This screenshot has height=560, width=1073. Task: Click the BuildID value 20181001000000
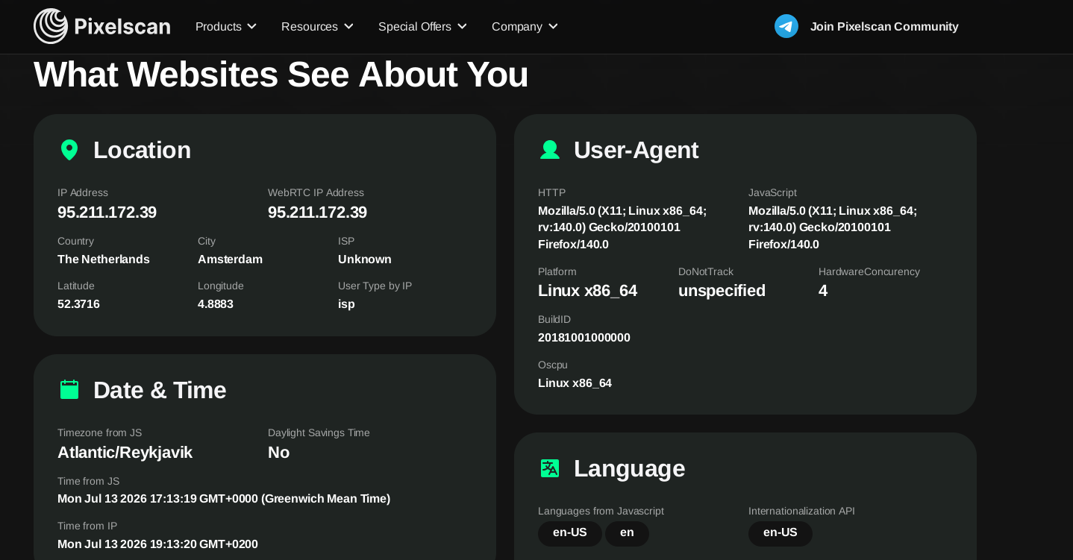[x=584, y=338]
